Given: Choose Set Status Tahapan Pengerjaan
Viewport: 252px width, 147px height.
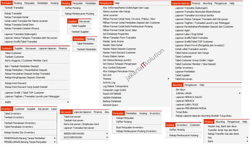Looking at the screenshot, I should click(x=120, y=64).
